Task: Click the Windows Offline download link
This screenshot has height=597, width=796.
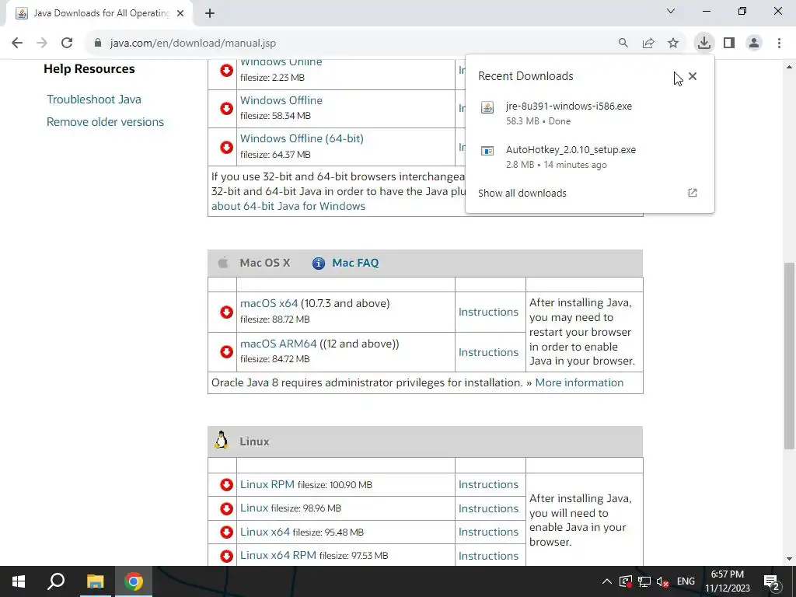Action: click(x=281, y=100)
